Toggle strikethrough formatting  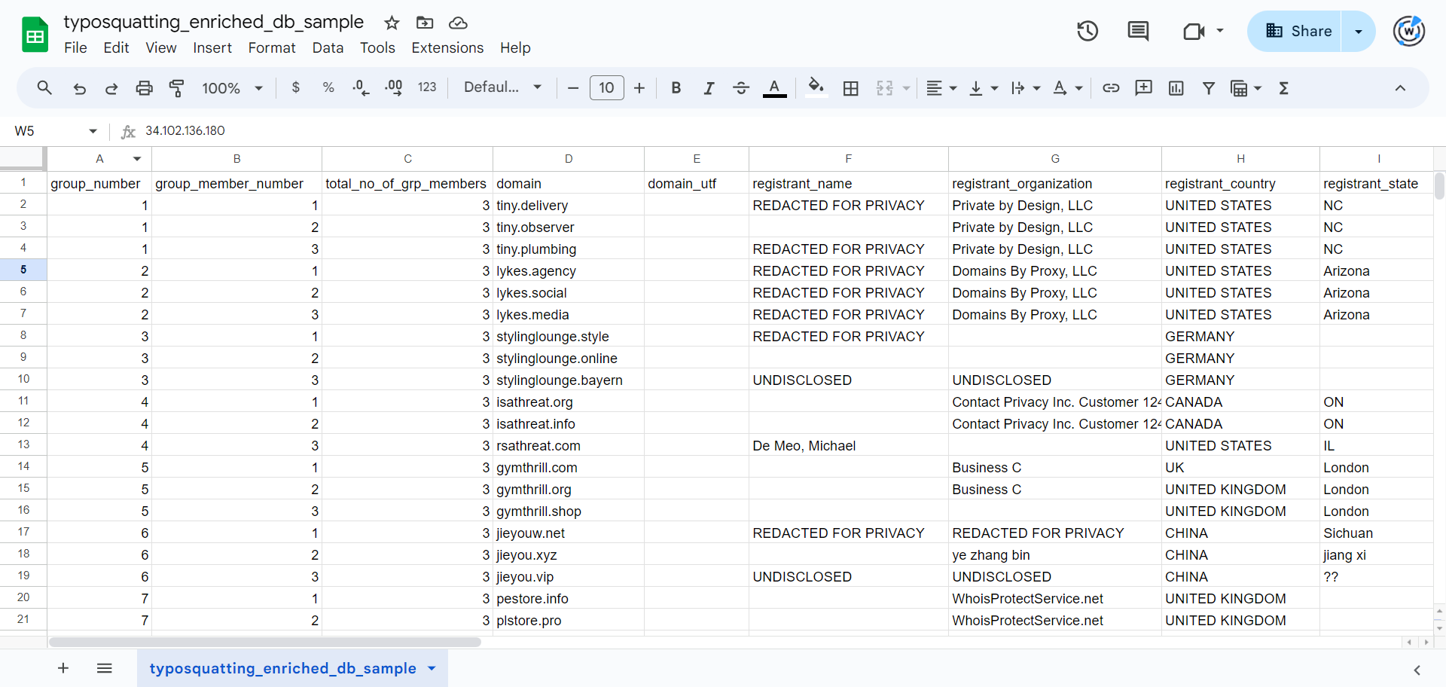click(x=741, y=88)
